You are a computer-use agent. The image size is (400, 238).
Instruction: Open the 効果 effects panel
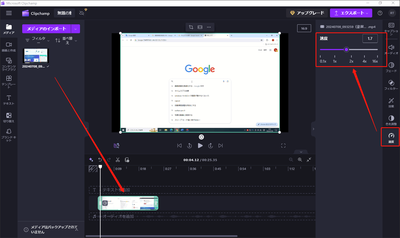tap(391, 103)
